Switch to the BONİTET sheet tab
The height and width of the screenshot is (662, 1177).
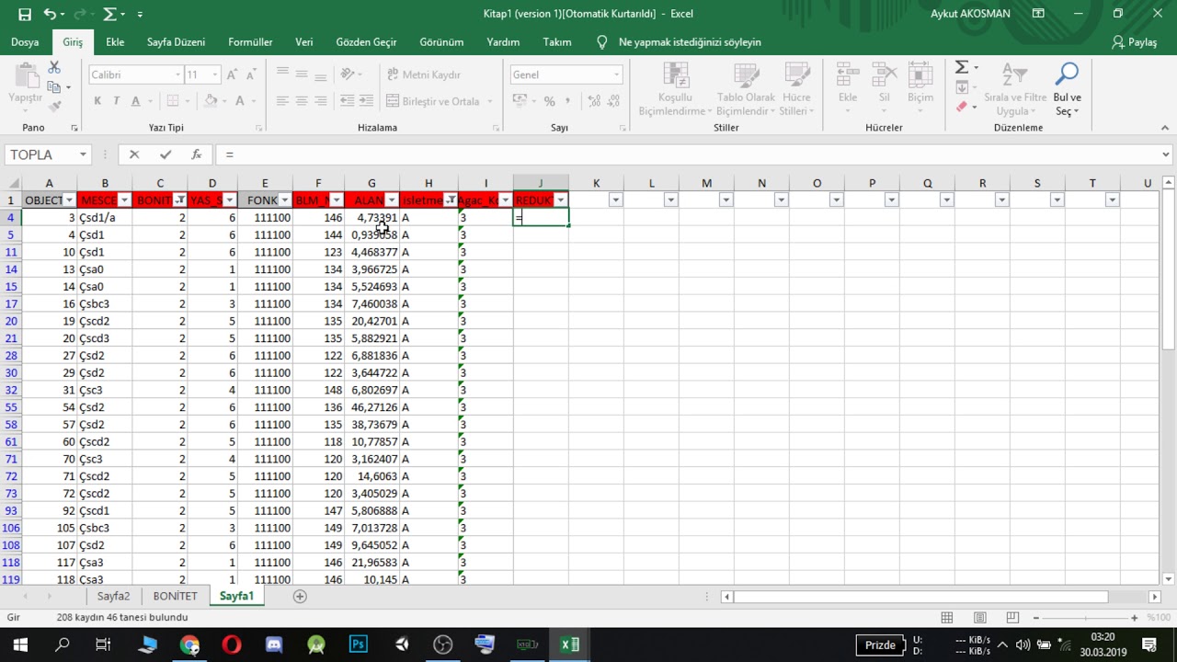(175, 597)
